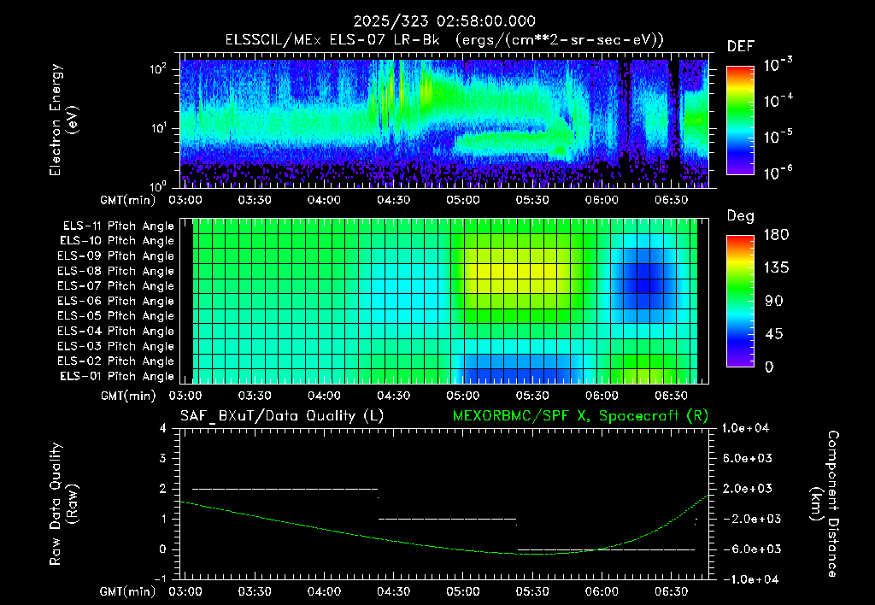Click the ELS-01 Pitch Angle row label

tap(117, 376)
